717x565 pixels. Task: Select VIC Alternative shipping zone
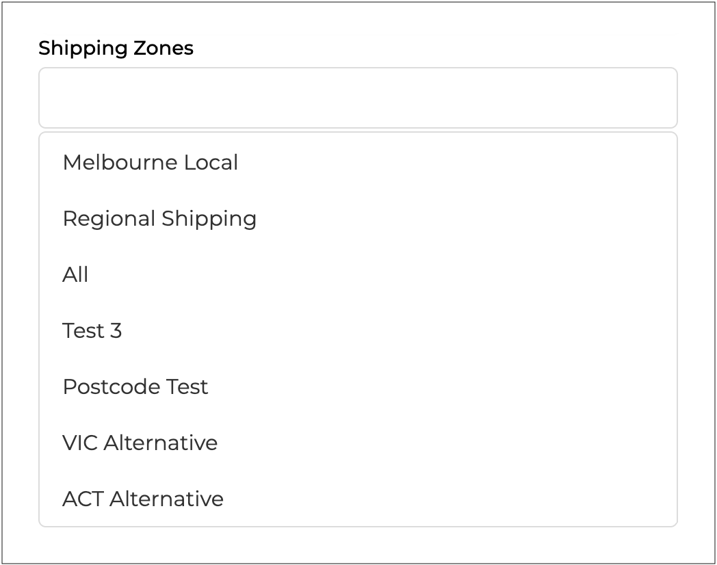point(140,443)
